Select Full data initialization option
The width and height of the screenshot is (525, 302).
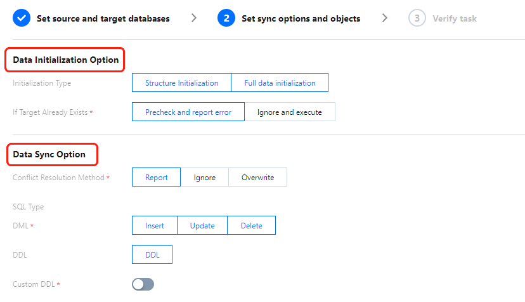click(280, 83)
